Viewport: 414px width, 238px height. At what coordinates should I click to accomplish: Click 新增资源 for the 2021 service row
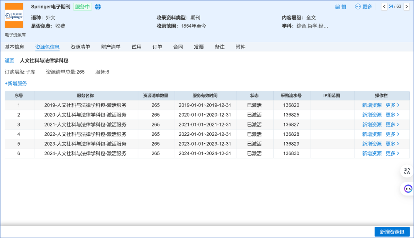(x=372, y=125)
